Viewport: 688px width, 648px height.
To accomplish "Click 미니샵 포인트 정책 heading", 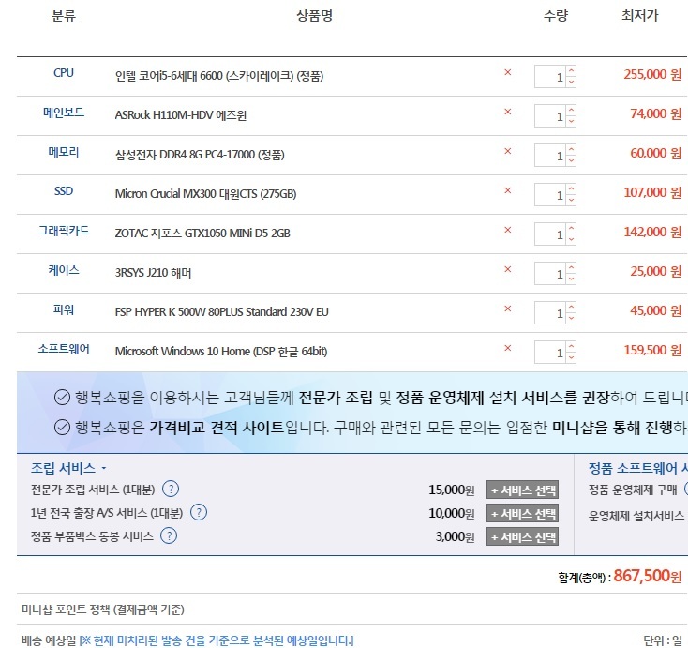I will click(x=103, y=610).
